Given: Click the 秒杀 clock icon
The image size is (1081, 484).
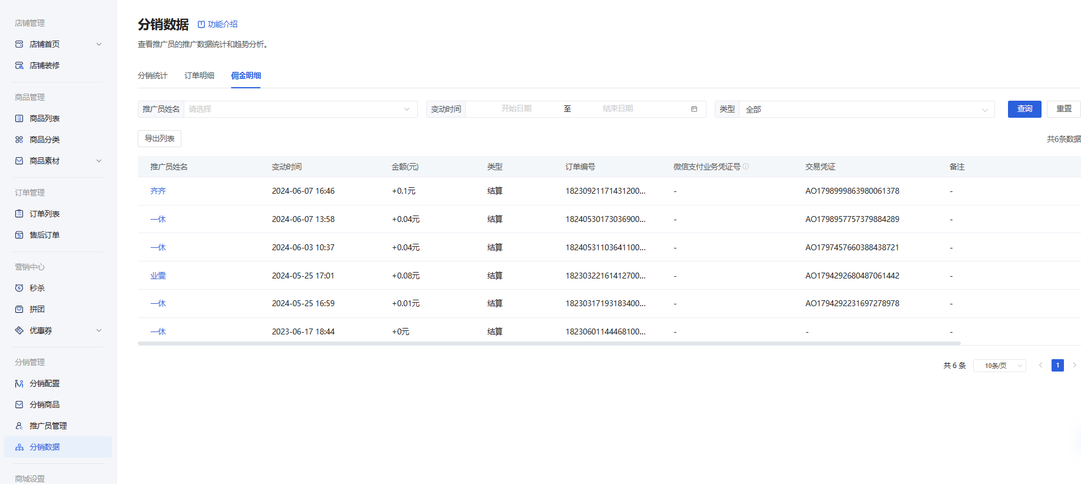Looking at the screenshot, I should point(19,288).
